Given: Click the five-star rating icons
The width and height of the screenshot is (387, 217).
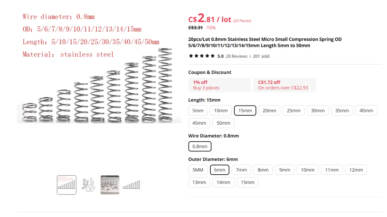Looking at the screenshot, I should click(x=202, y=56).
